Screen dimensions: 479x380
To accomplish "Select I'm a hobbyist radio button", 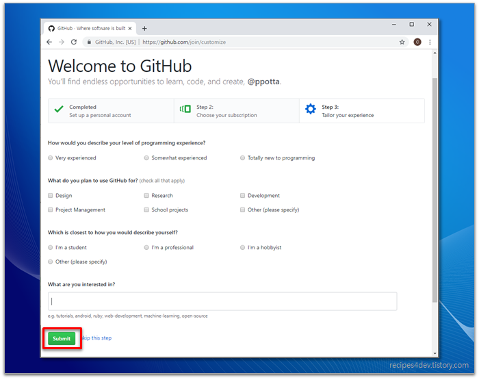I will 242,247.
